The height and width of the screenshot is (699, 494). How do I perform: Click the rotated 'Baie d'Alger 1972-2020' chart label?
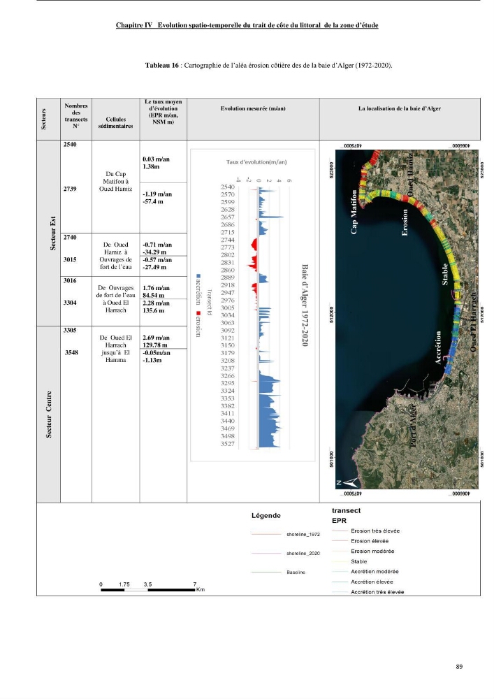[x=305, y=305]
